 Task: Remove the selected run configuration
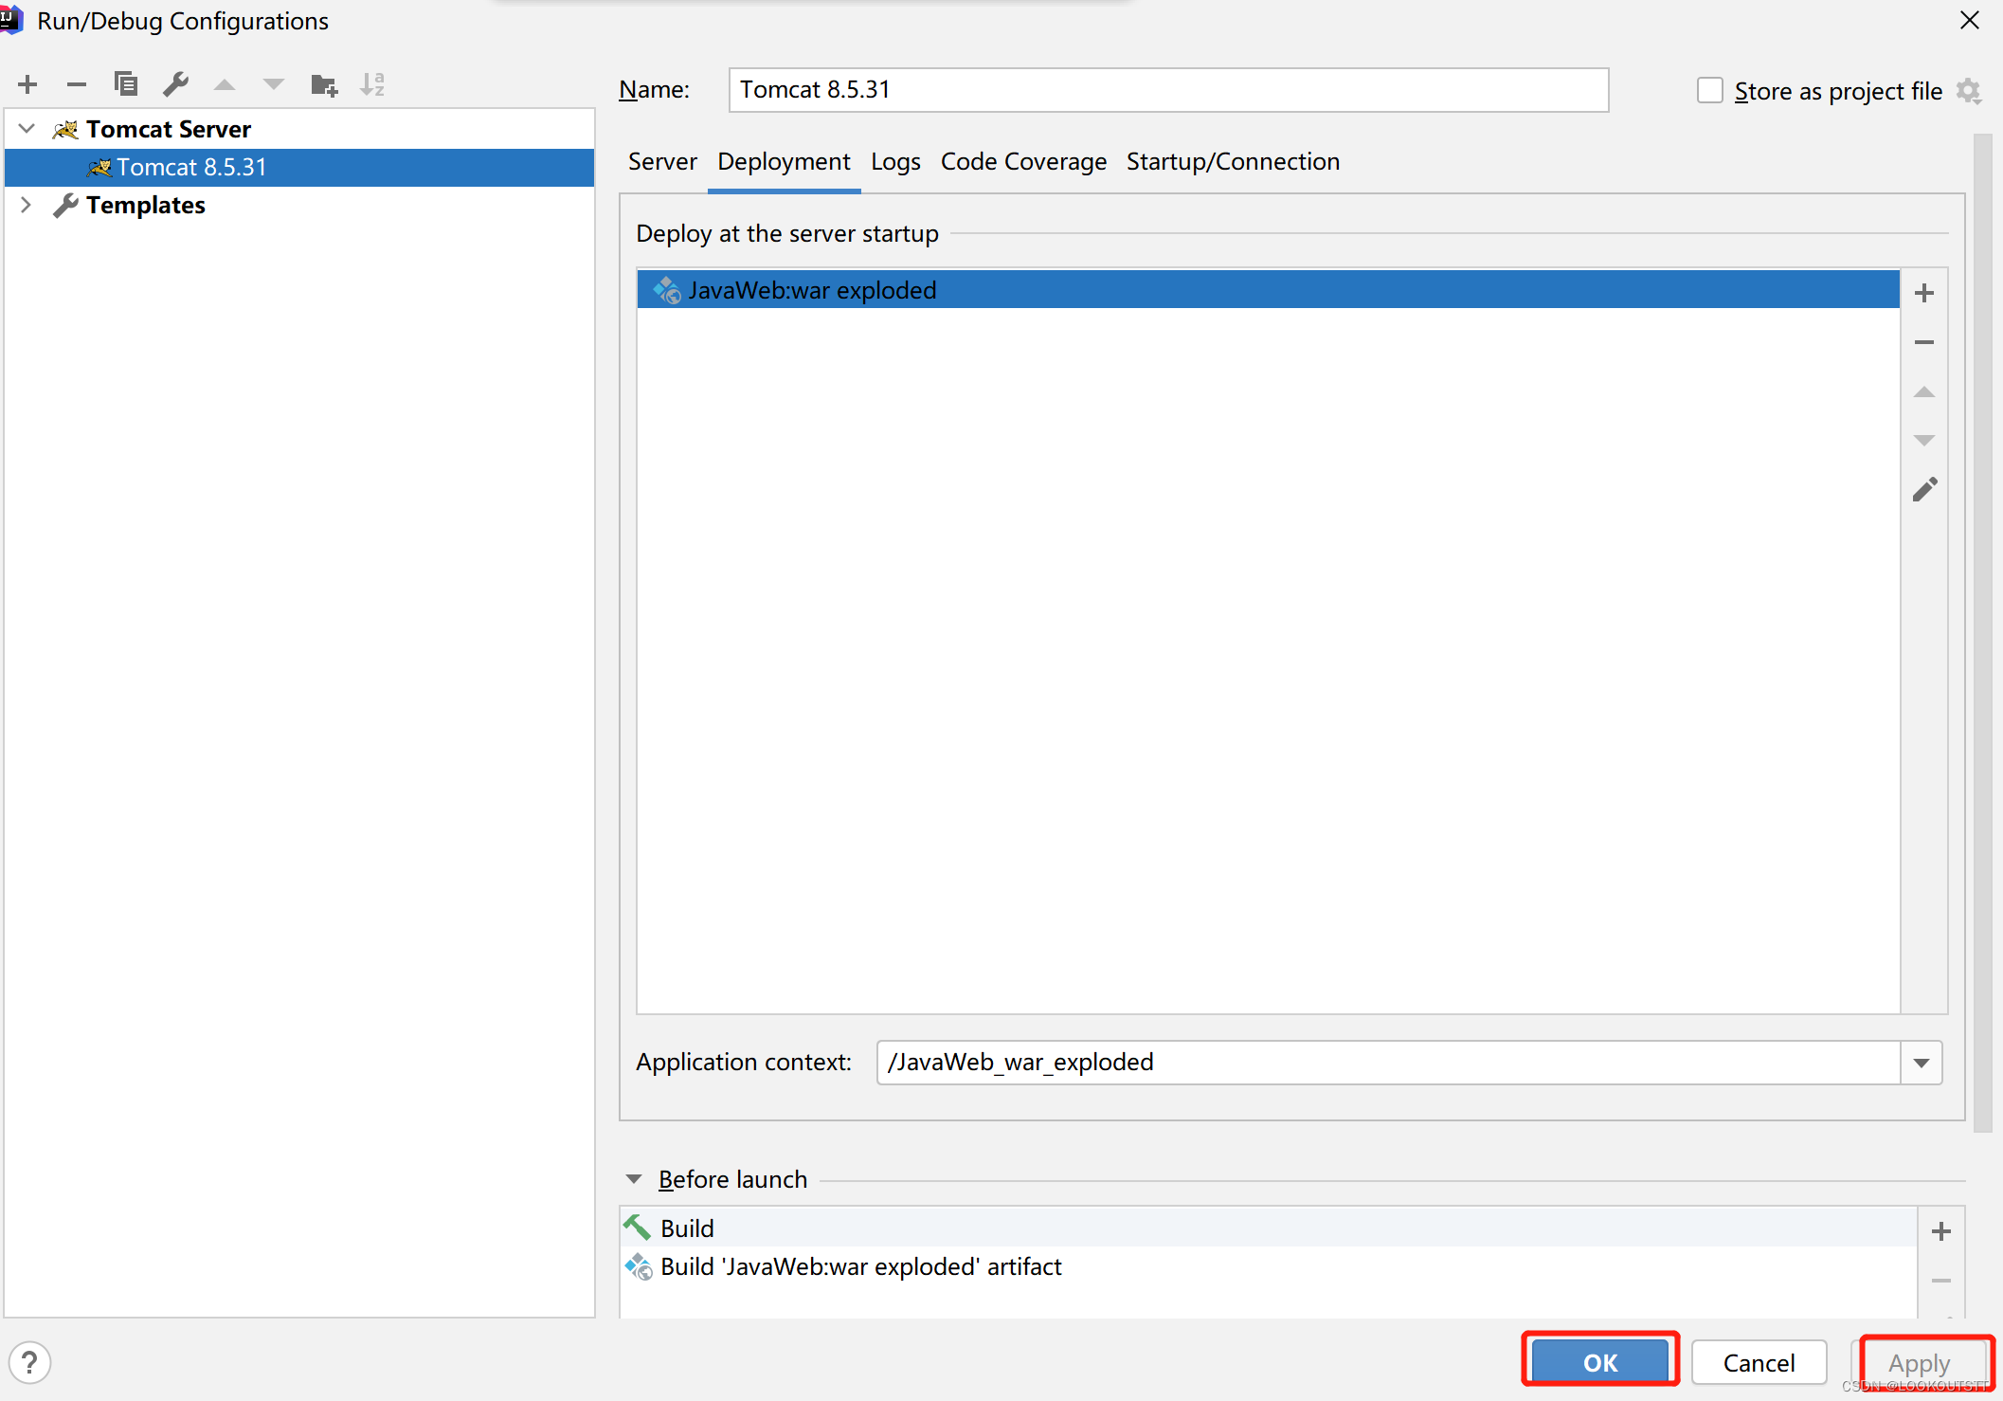[77, 85]
